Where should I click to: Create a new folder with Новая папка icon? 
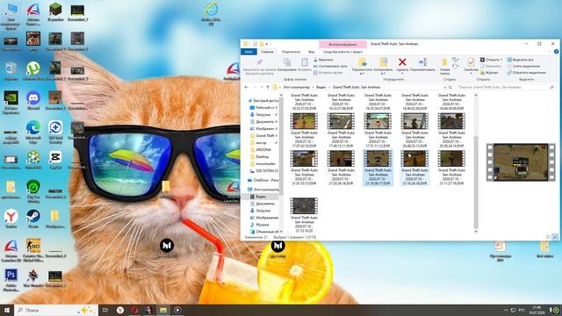click(444, 62)
